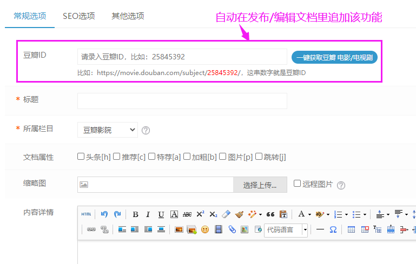Undo the last edit in editor
This screenshot has height=264, width=416.
[104, 214]
